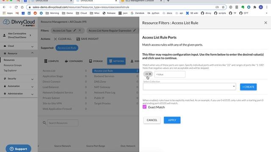Remove the port 22 chip
The height and width of the screenshot is (152, 271).
[150, 74]
